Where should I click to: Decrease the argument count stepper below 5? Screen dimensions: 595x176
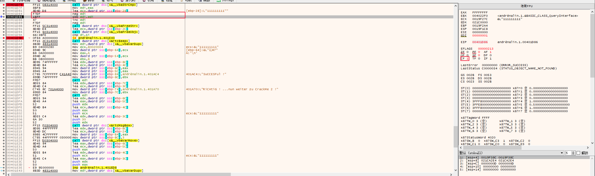[x=573, y=154]
